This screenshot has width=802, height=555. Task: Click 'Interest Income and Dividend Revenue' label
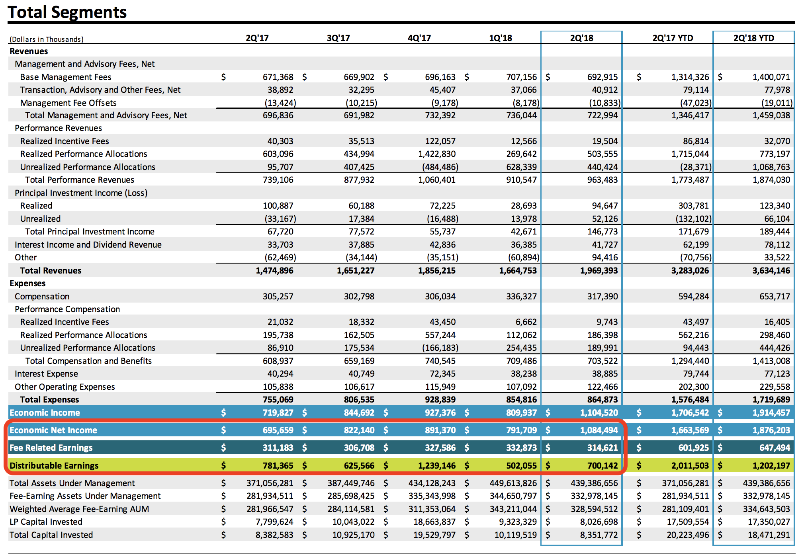88,245
